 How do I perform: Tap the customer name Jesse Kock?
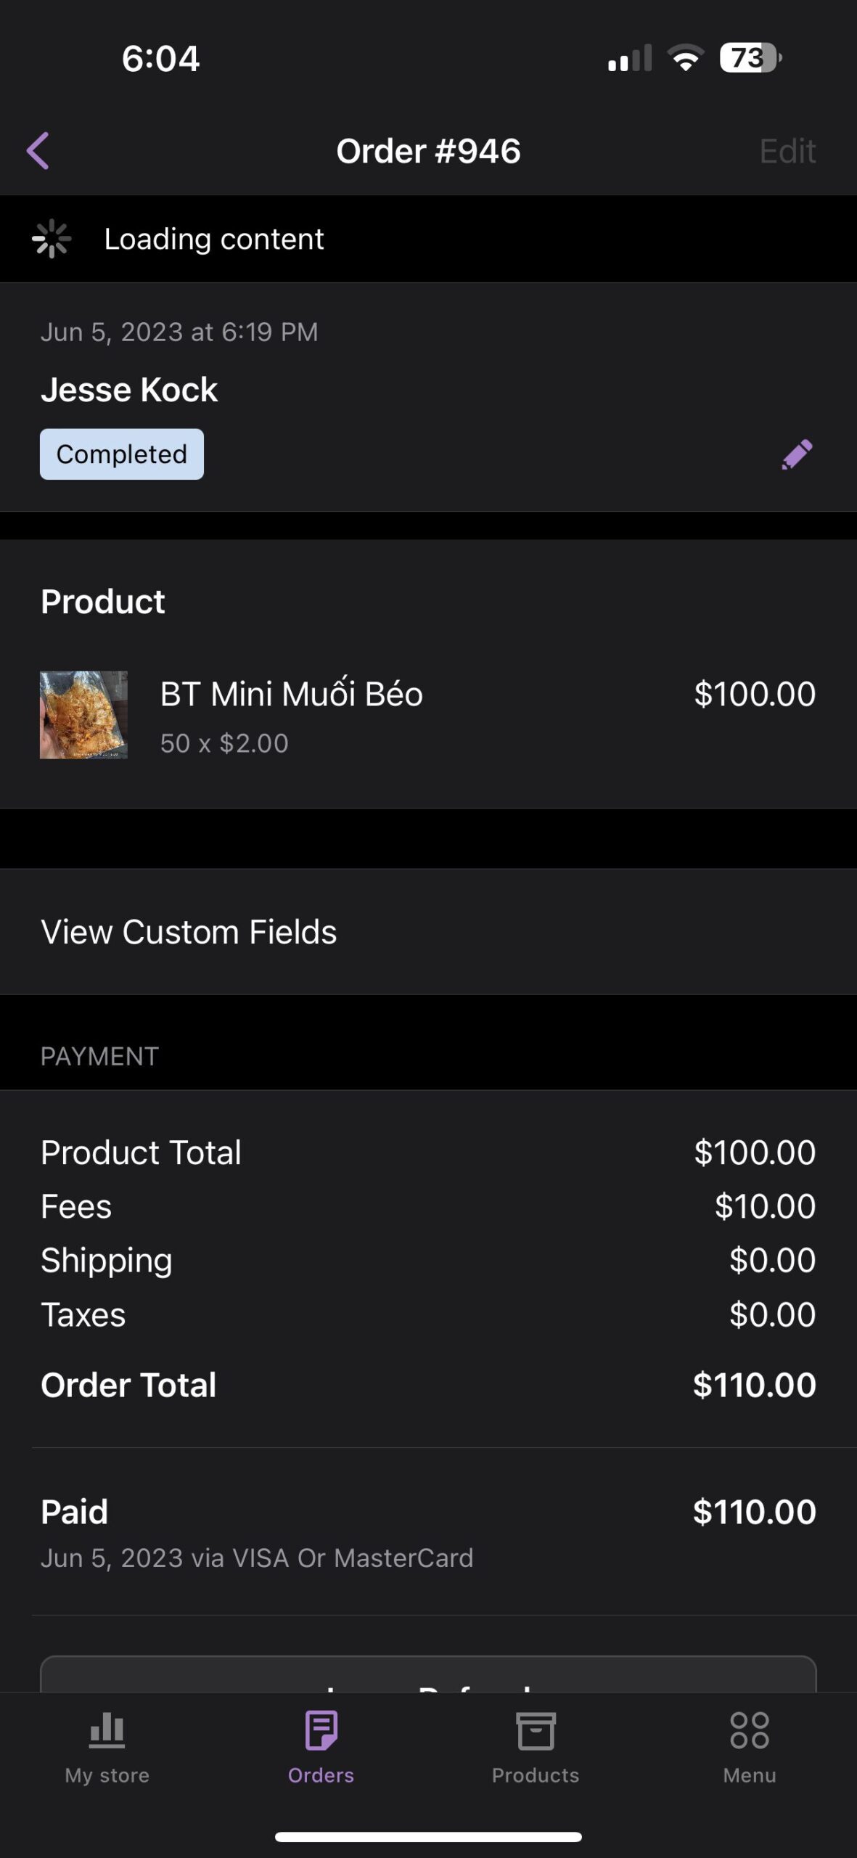(x=129, y=390)
